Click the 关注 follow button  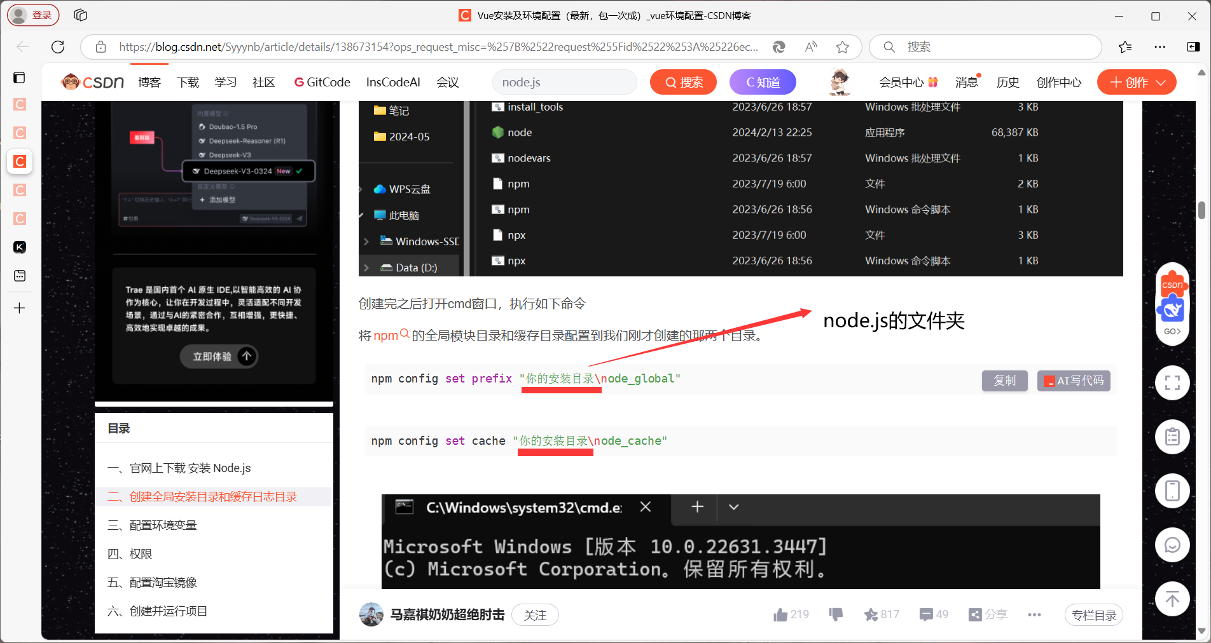(x=535, y=614)
